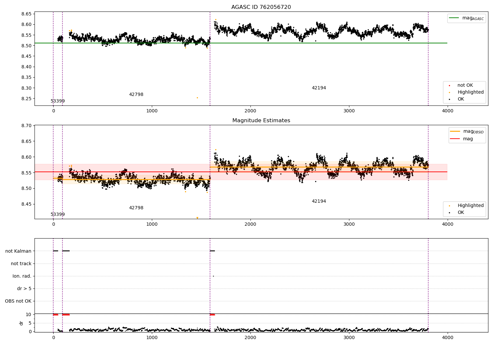
Task: Click x-axis tick 3000 under Magnitude Estimates plot
Action: click(349, 224)
